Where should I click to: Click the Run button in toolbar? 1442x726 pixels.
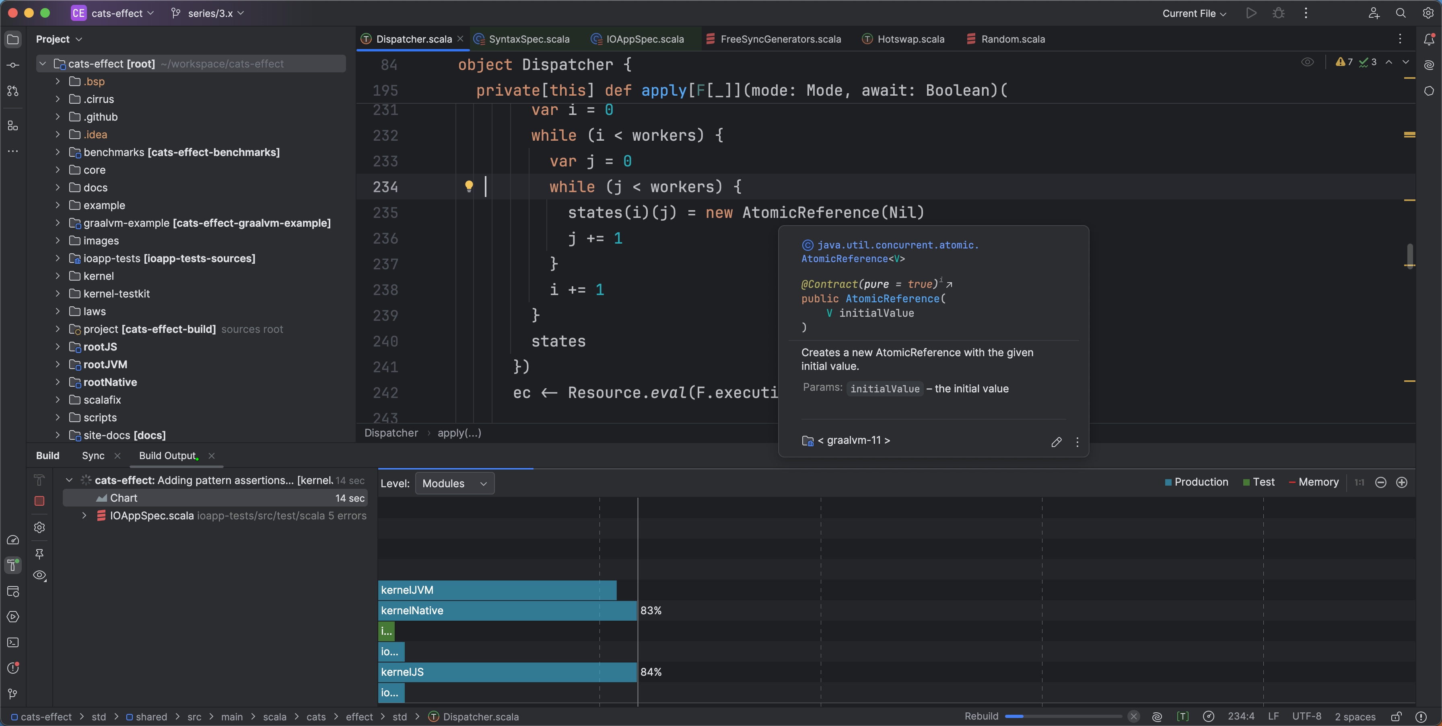1251,13
